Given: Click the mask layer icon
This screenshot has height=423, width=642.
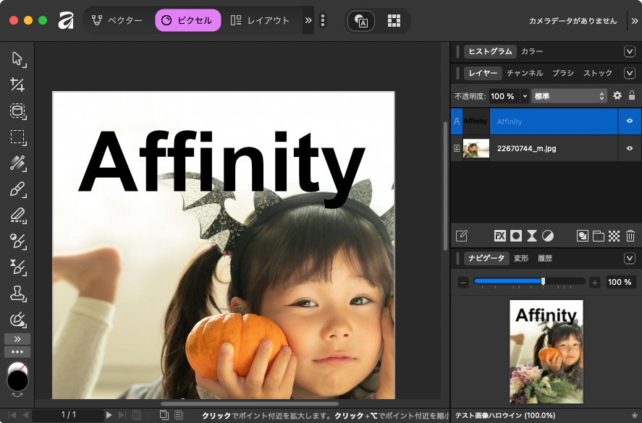Looking at the screenshot, I should tap(515, 236).
